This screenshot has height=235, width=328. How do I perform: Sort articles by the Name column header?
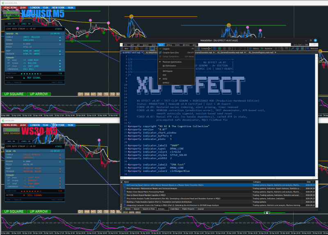[x=187, y=182]
